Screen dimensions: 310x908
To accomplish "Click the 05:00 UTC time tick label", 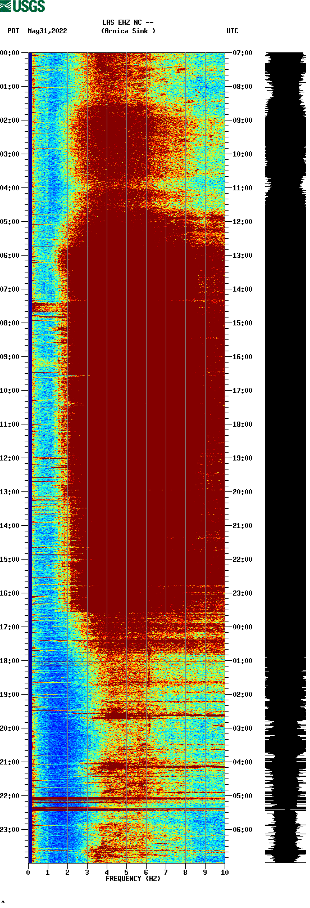I will [243, 796].
